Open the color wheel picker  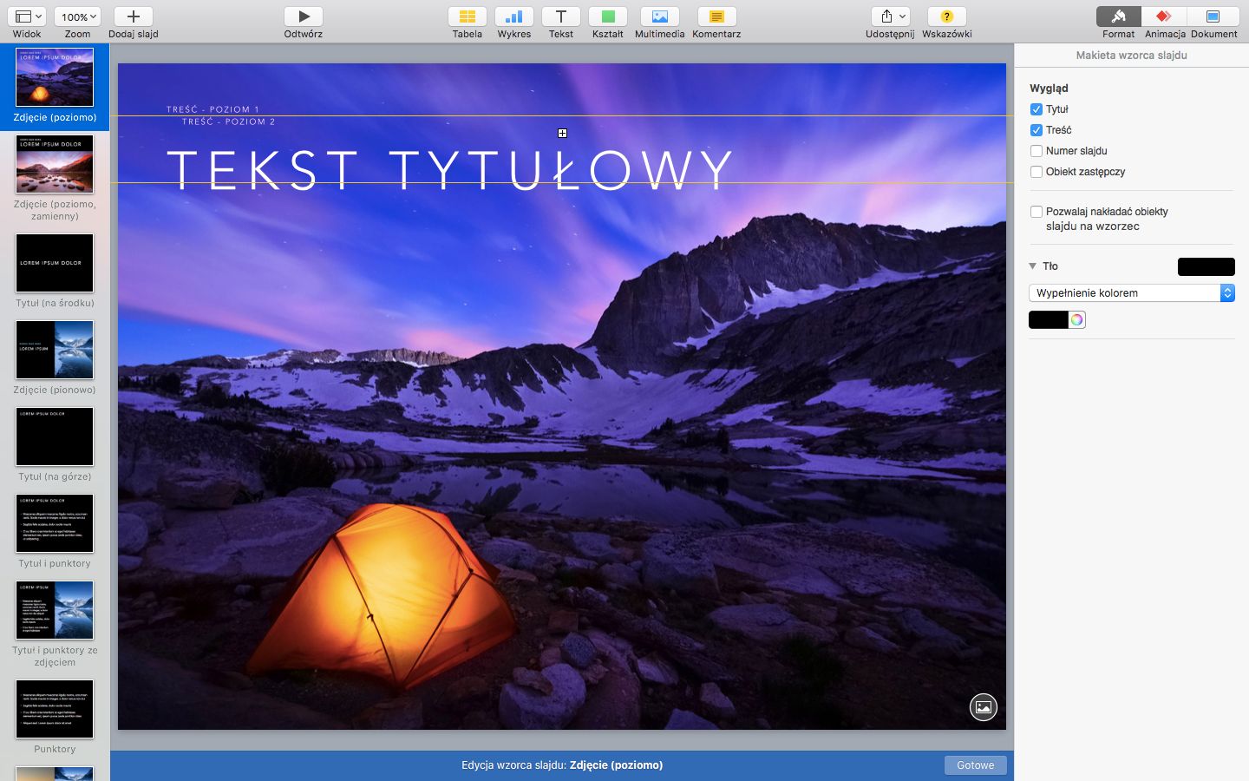(1076, 320)
